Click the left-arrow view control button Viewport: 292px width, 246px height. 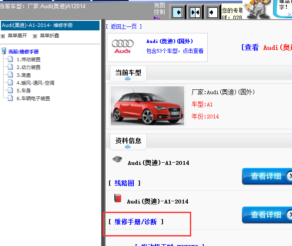(x=212, y=12)
